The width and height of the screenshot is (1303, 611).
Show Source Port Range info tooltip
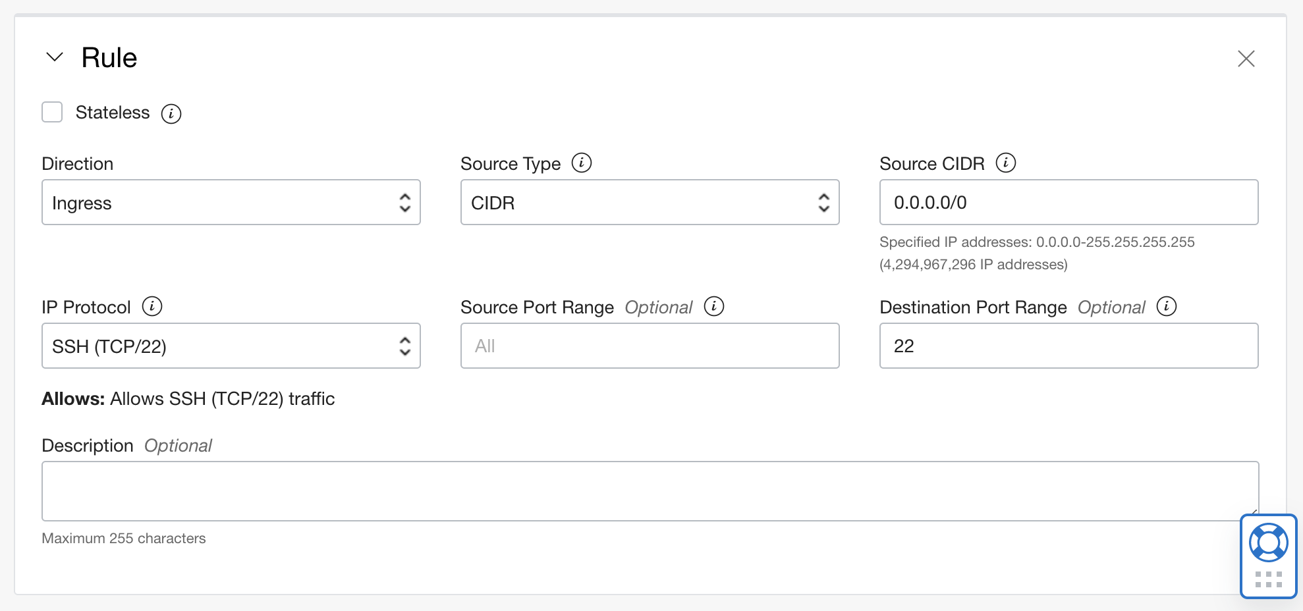(714, 306)
